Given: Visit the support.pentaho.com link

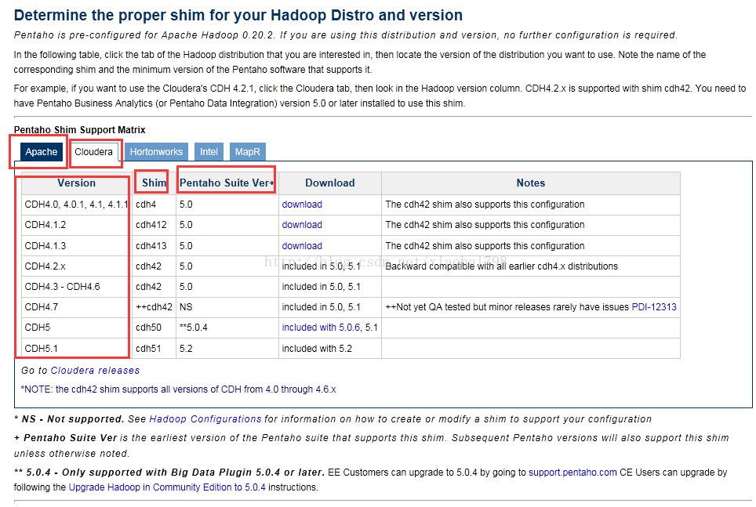Looking at the screenshot, I should pyautogui.click(x=572, y=473).
